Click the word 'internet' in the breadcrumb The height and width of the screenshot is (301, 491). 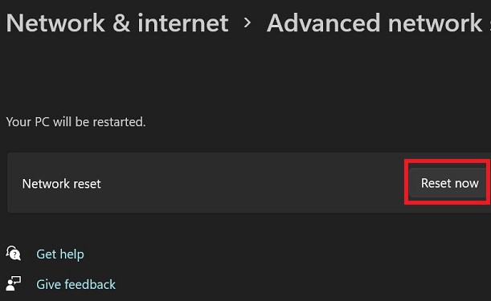[183, 22]
